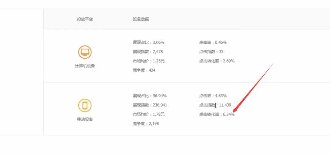Screen dimensions: 330x157
Task: Select the 移动设备 label
Action: pyautogui.click(x=85, y=119)
